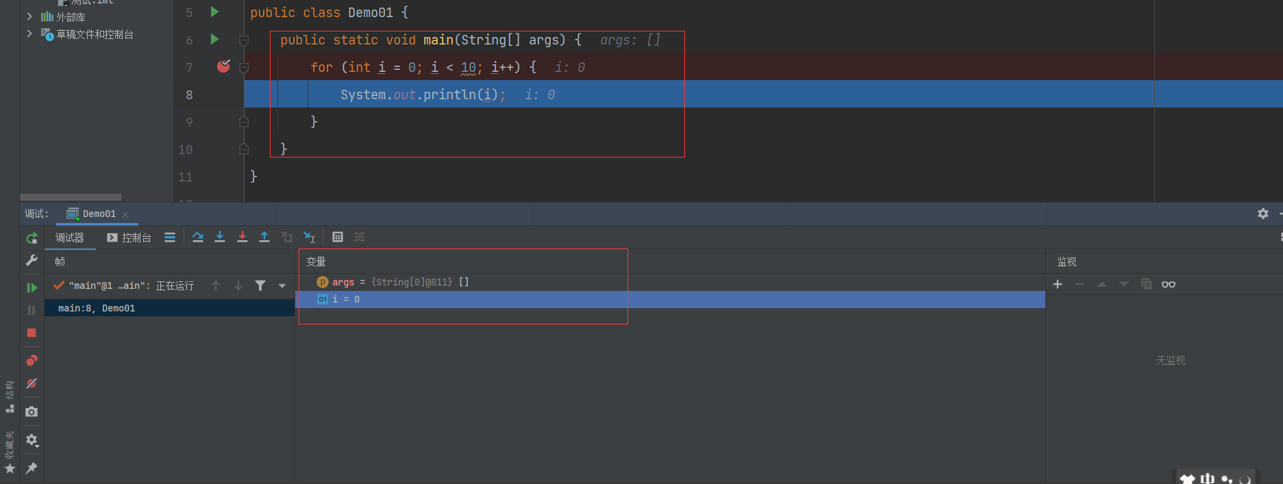
Task: Click next frame down arrow
Action: pos(238,285)
